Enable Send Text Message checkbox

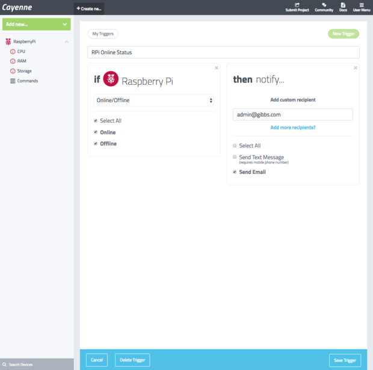(x=235, y=157)
